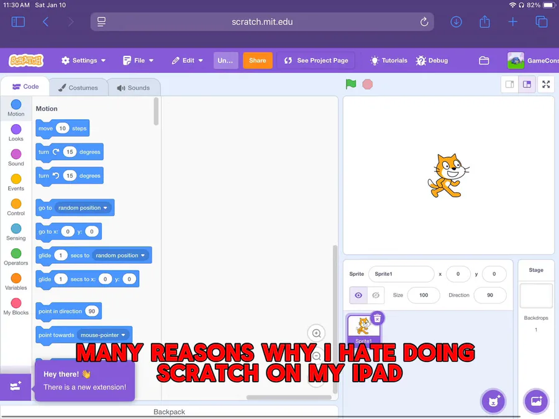Delete Sprite1 with the trash icon
This screenshot has width=559, height=419.
click(377, 318)
